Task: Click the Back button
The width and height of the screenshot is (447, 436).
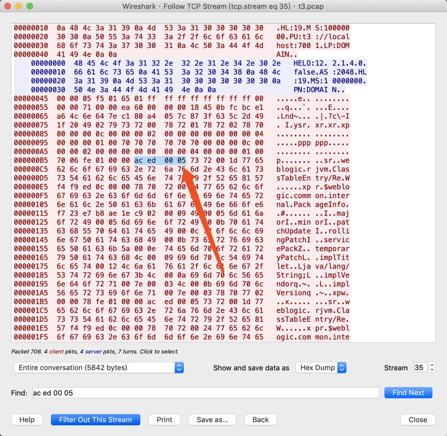Action: tap(260, 419)
